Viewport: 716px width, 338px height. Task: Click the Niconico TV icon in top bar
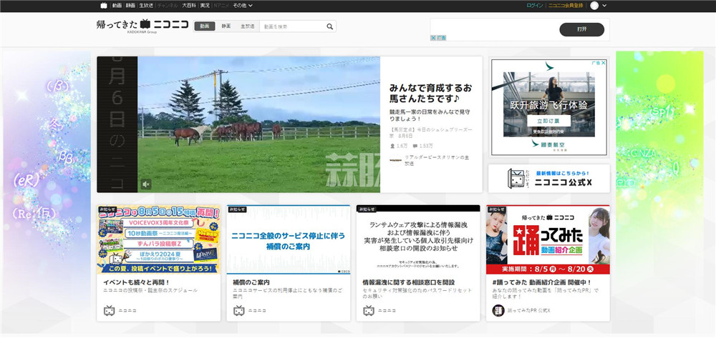pos(104,6)
